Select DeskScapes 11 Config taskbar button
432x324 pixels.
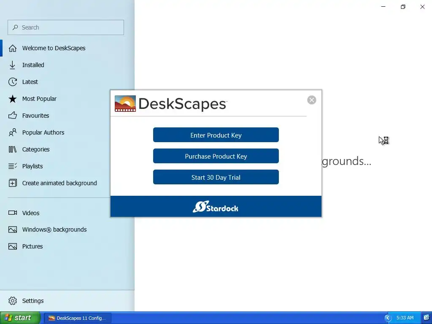[x=78, y=318]
